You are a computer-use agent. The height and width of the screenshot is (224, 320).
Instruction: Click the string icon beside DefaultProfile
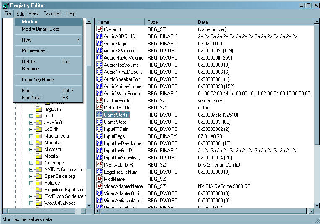pyautogui.click(x=99, y=108)
